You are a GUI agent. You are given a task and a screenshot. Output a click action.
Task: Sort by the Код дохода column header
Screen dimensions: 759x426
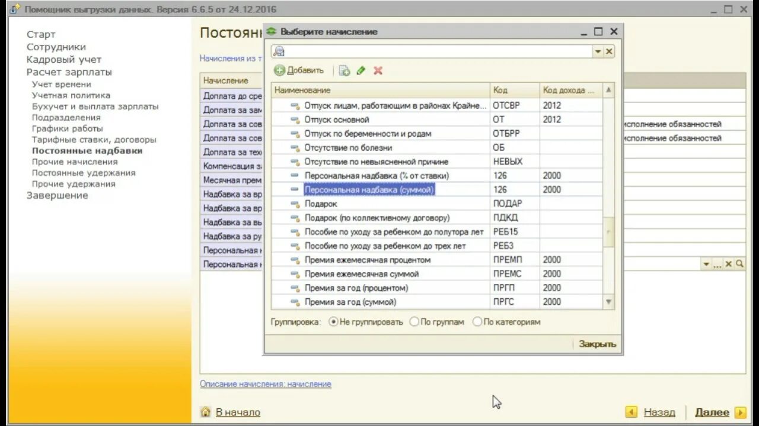(x=571, y=90)
